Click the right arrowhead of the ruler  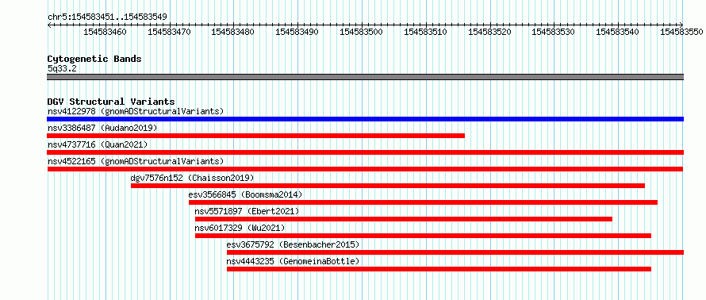point(681,25)
